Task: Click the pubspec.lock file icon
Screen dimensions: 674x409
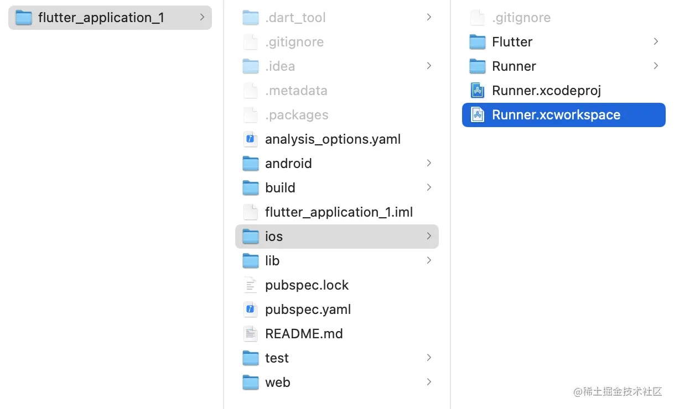Action: [251, 285]
